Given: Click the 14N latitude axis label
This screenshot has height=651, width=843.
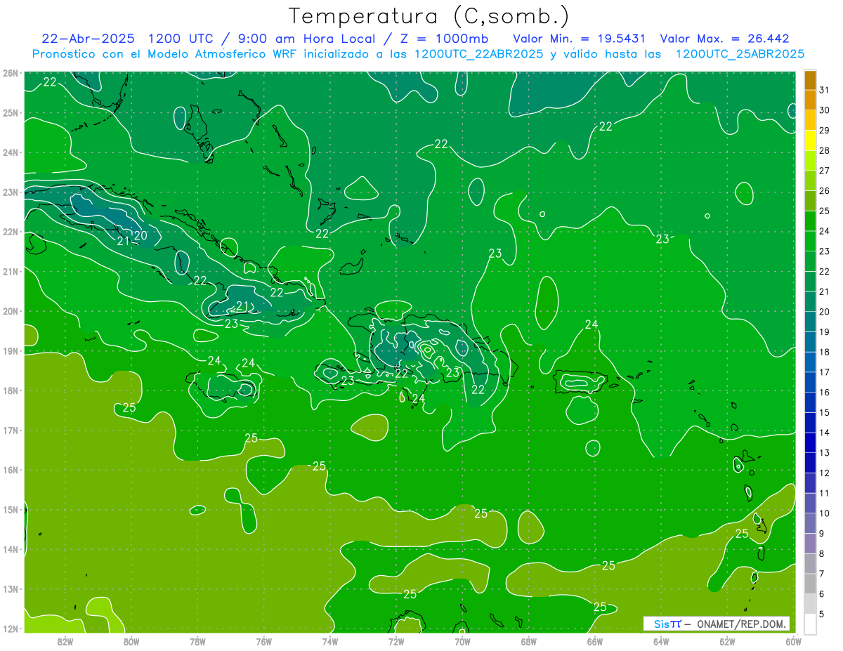Looking at the screenshot, I should (x=11, y=549).
